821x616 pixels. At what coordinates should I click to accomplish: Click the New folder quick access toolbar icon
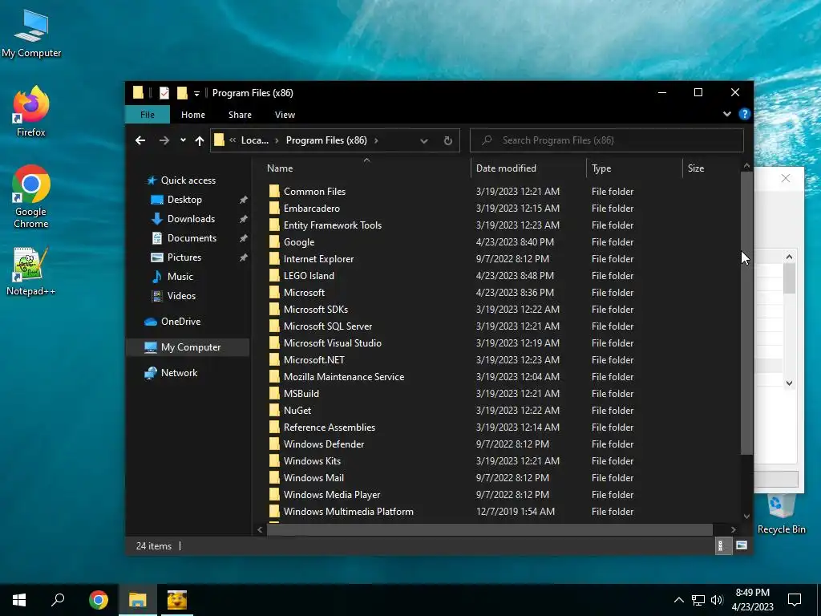click(x=182, y=93)
